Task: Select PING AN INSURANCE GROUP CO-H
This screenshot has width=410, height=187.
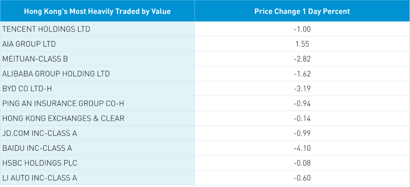Action: click(63, 103)
